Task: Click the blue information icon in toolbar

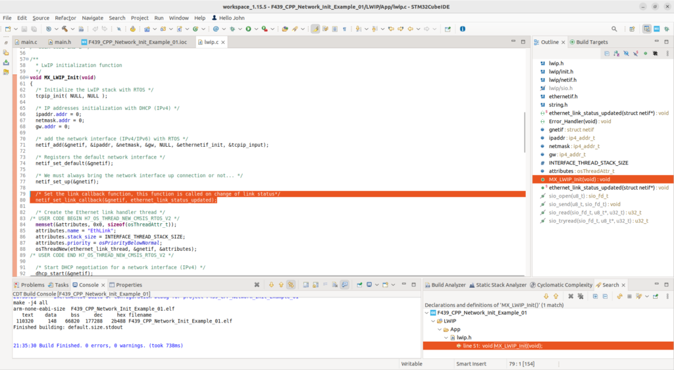Action: coord(463,29)
